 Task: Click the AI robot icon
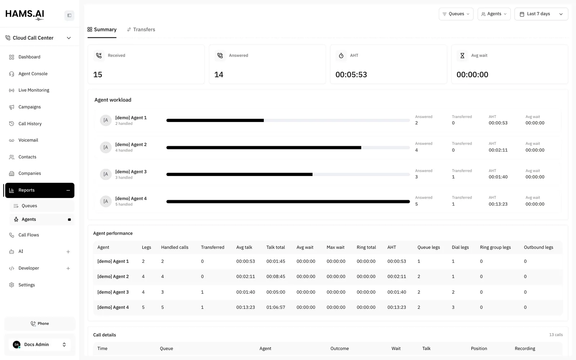12,252
